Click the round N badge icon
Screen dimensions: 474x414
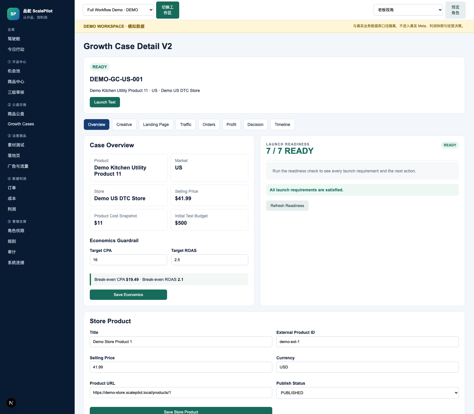(11, 403)
